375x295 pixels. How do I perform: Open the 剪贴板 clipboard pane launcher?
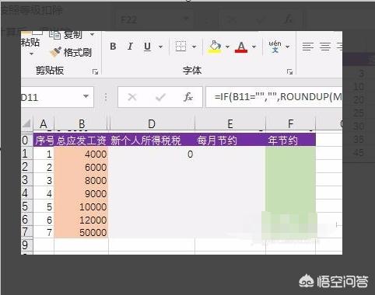point(95,71)
